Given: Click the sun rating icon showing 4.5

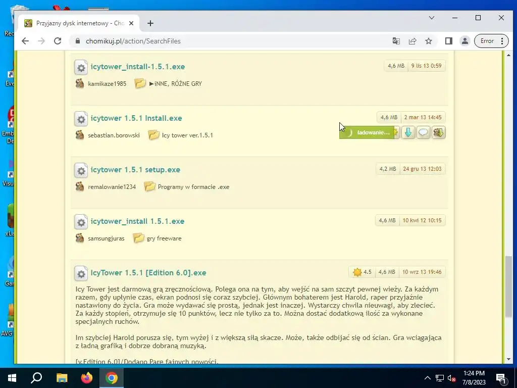Looking at the screenshot, I should pyautogui.click(x=357, y=272).
